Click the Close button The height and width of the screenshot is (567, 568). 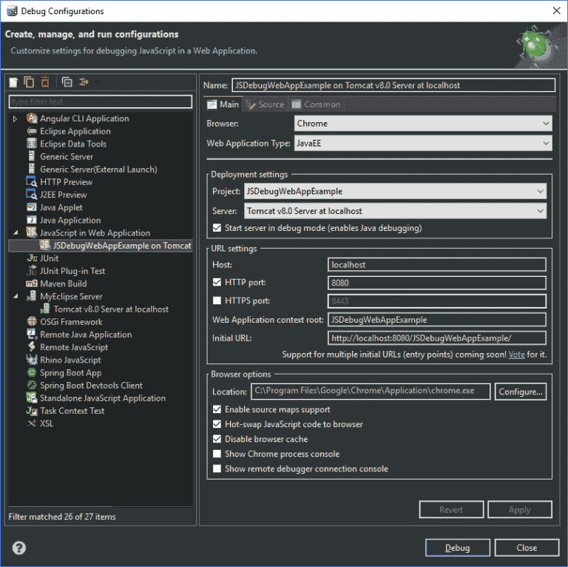[527, 548]
